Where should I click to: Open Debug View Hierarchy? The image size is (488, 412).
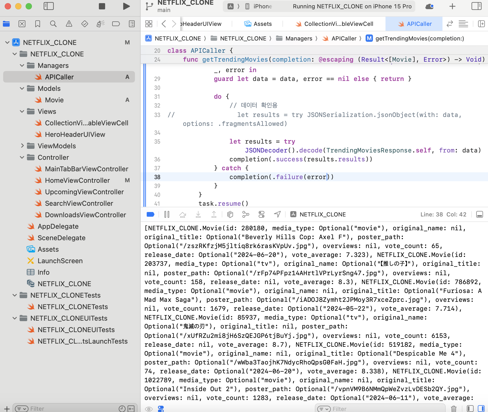point(230,214)
